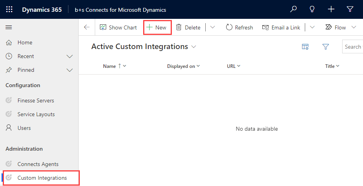Open the grid filter funnel icon
This screenshot has width=363, height=186.
[x=326, y=47]
